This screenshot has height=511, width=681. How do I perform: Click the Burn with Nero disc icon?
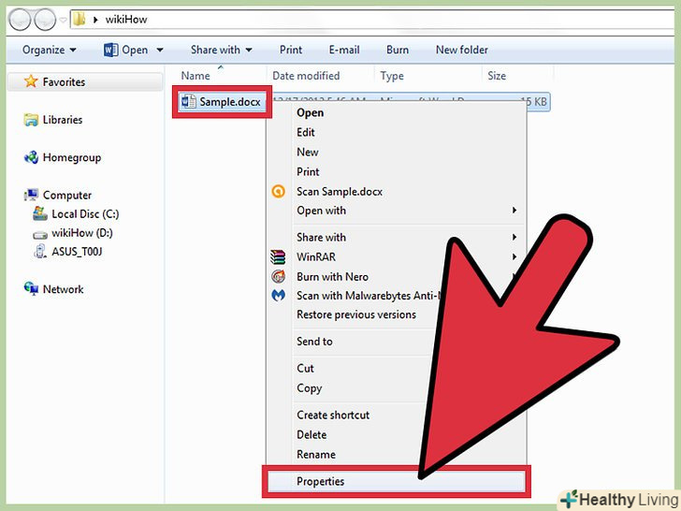click(278, 276)
